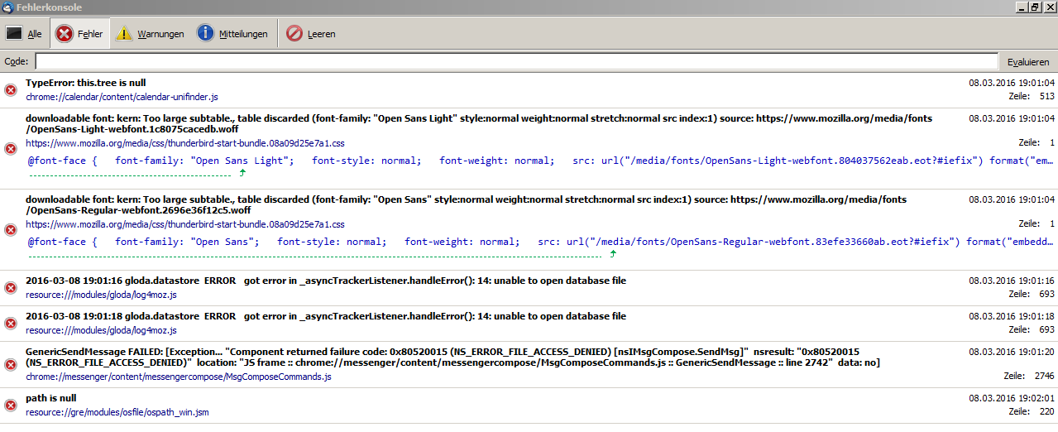Image resolution: width=1058 pixels, height=432 pixels.
Task: Select the path is null error message
Action: (51, 398)
